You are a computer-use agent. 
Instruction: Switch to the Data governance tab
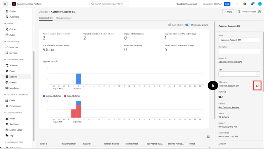tap(64, 18)
